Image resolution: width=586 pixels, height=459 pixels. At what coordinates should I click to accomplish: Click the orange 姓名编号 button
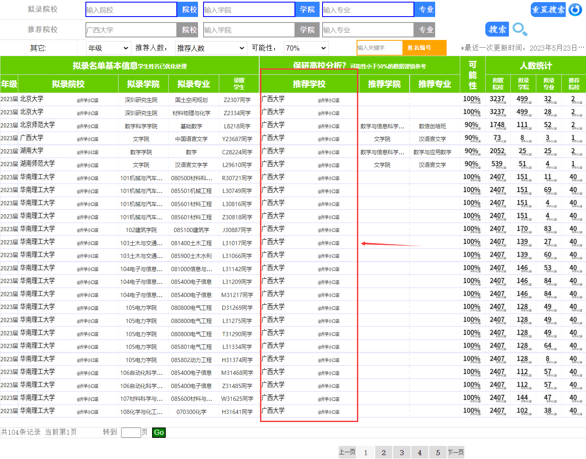pos(424,48)
